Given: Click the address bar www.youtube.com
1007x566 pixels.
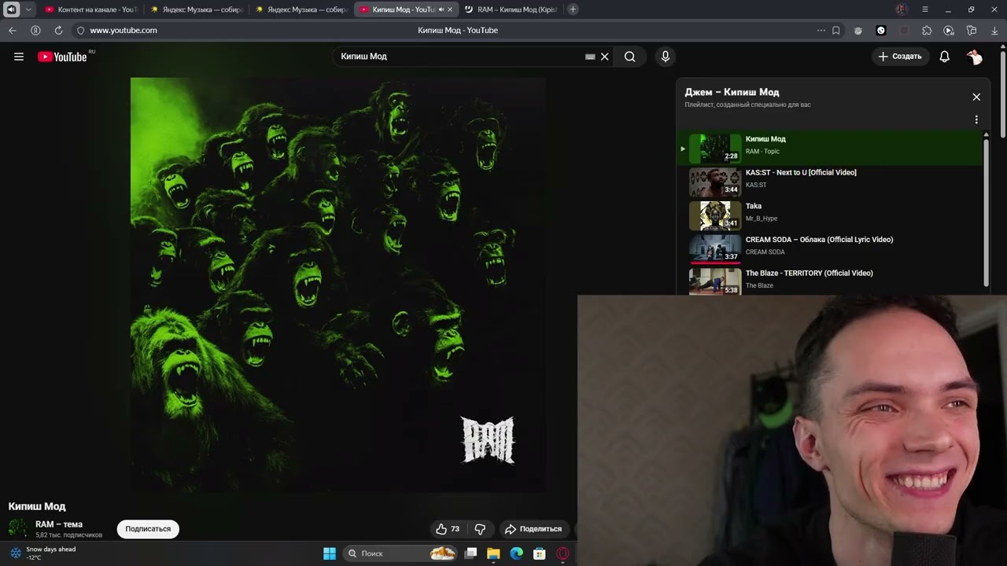Looking at the screenshot, I should click(124, 31).
